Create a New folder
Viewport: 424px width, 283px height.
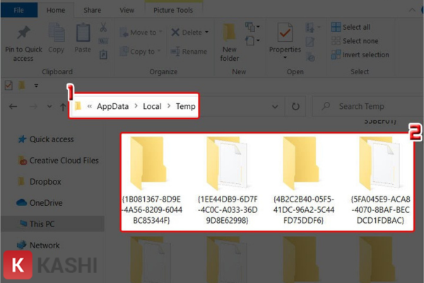(229, 42)
